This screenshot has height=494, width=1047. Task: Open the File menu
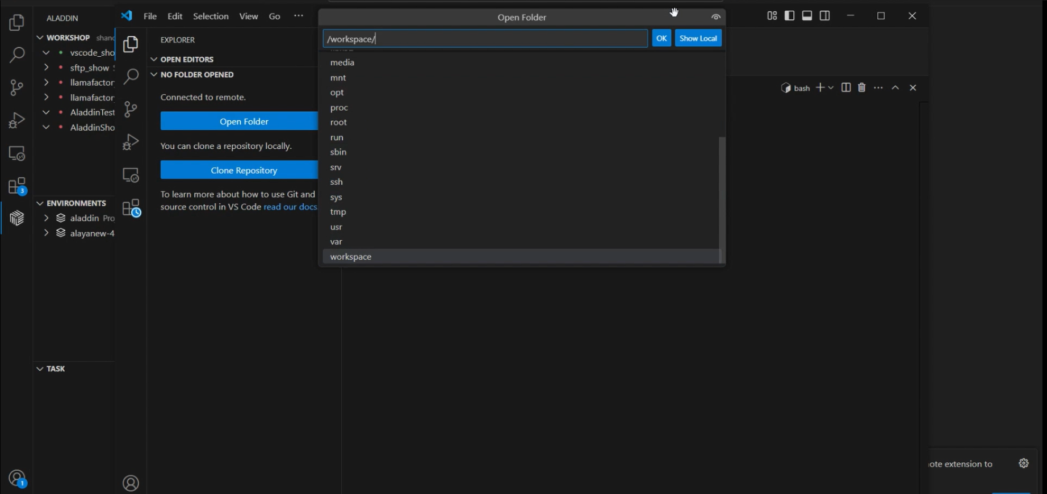point(150,16)
